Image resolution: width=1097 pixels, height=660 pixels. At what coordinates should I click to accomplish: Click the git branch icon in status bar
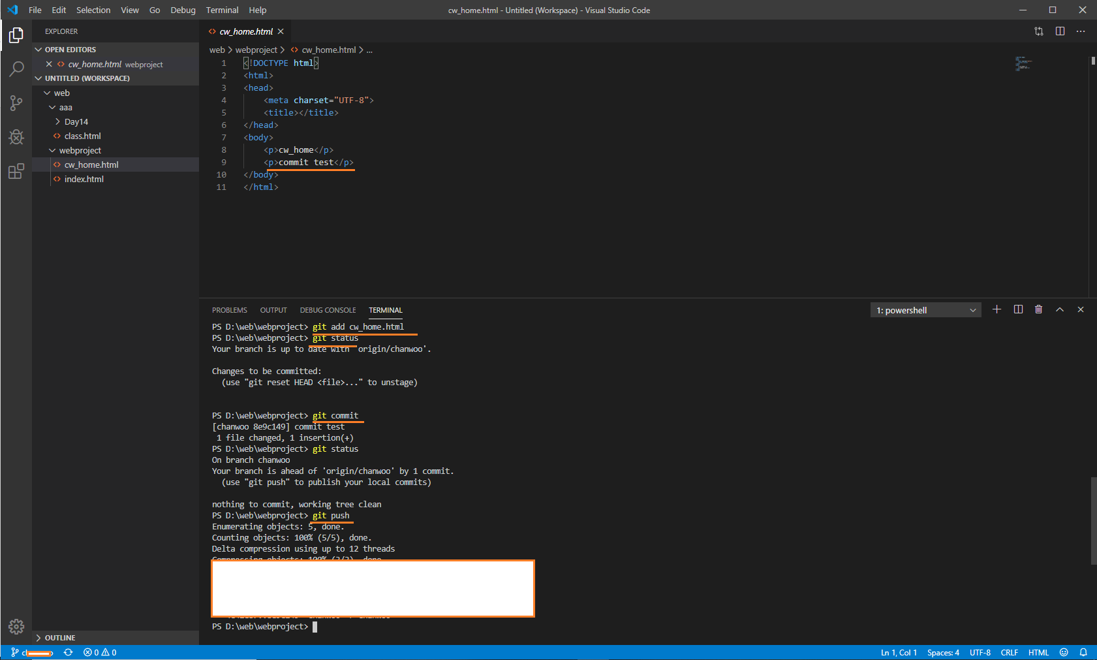15,652
